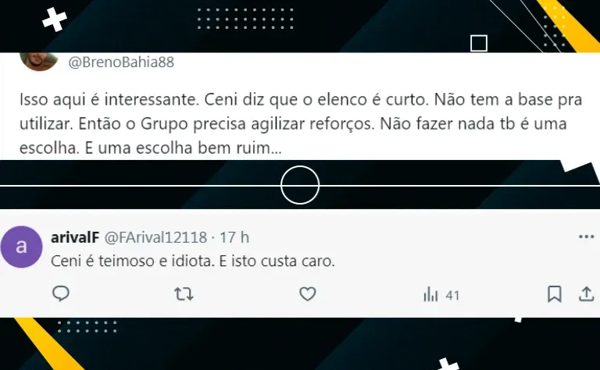The height and width of the screenshot is (370, 600).
Task: Click the white circle on the center line
Action: [300, 185]
